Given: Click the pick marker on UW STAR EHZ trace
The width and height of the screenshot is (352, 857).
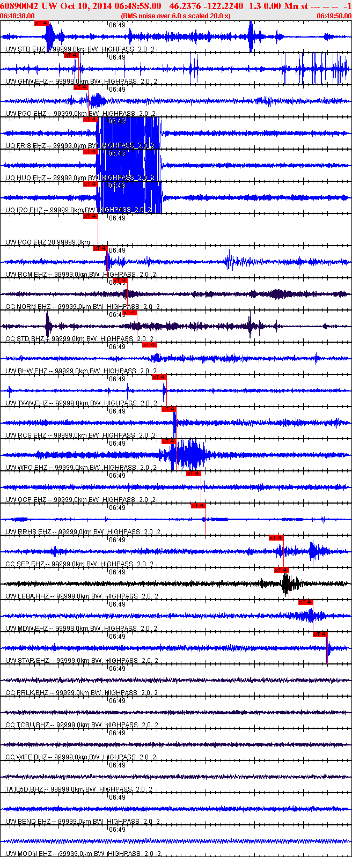Looking at the screenshot, I should (x=320, y=634).
